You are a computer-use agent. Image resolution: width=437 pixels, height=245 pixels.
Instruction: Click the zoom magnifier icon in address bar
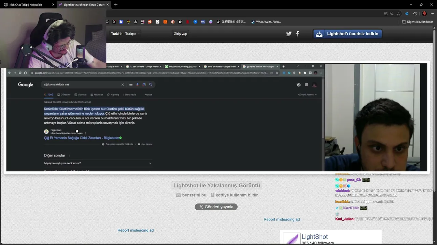pos(392,14)
